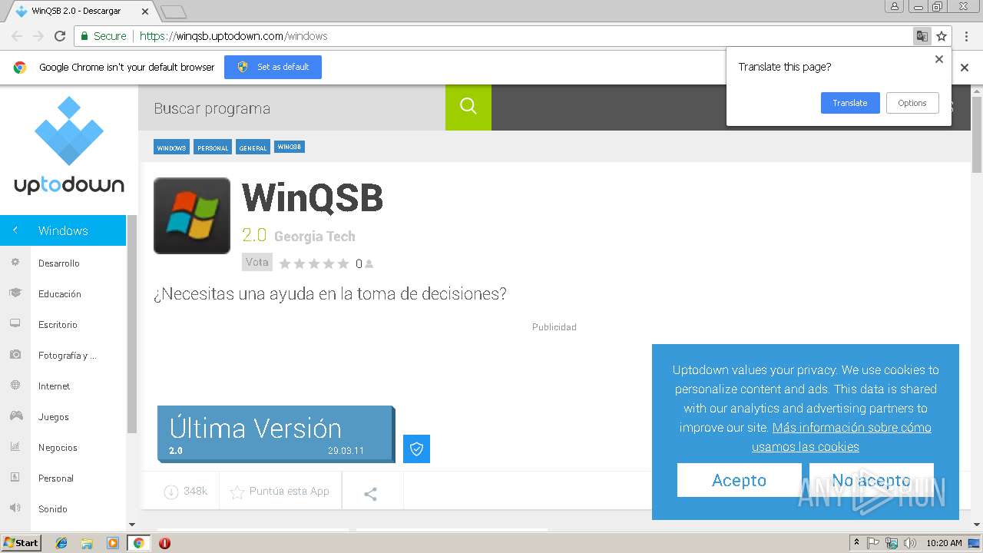The image size is (983, 553).
Task: Click the green search magnifier button
Action: [x=468, y=108]
